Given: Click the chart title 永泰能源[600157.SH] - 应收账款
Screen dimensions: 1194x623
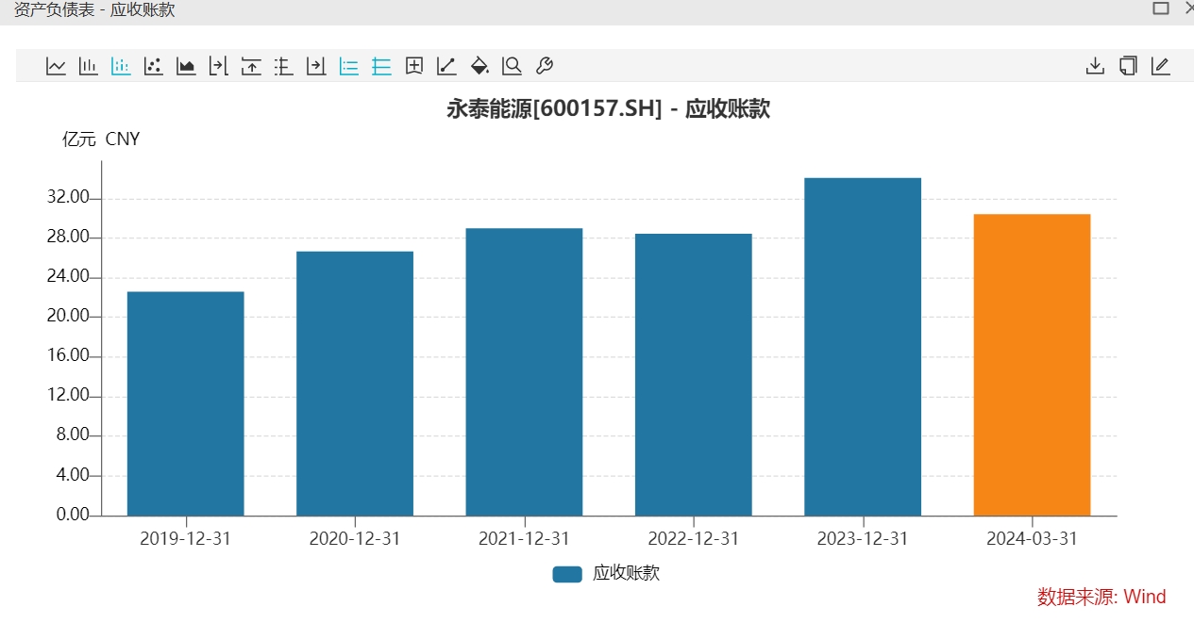Looking at the screenshot, I should (x=609, y=109).
